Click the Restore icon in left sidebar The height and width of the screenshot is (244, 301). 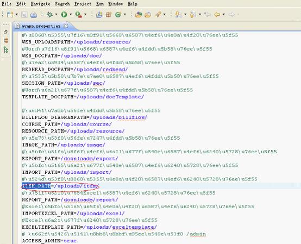(6, 32)
